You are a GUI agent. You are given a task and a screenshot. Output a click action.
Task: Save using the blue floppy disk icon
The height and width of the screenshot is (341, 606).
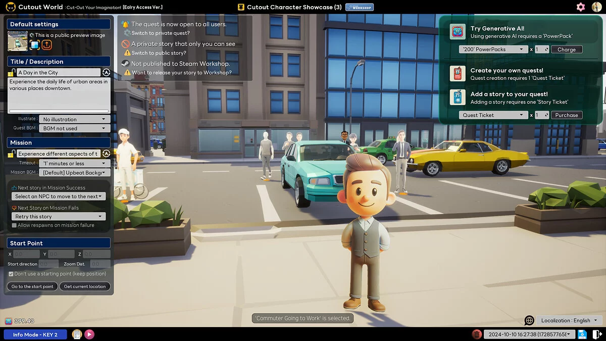(582, 334)
